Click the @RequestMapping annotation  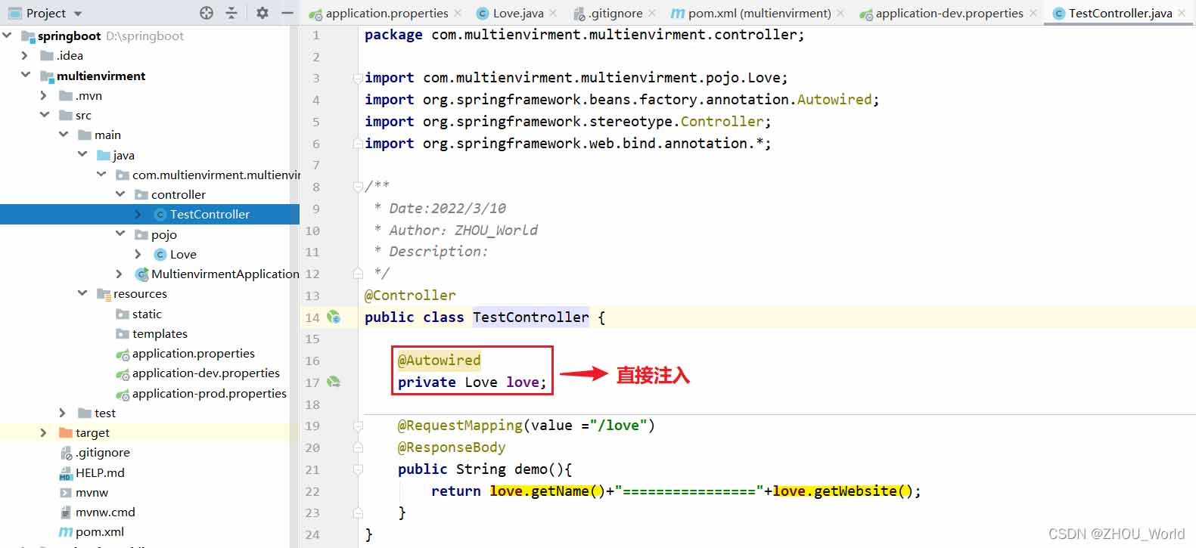pyautogui.click(x=460, y=426)
